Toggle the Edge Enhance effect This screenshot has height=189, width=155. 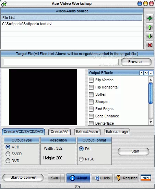pyautogui.click(x=91, y=116)
